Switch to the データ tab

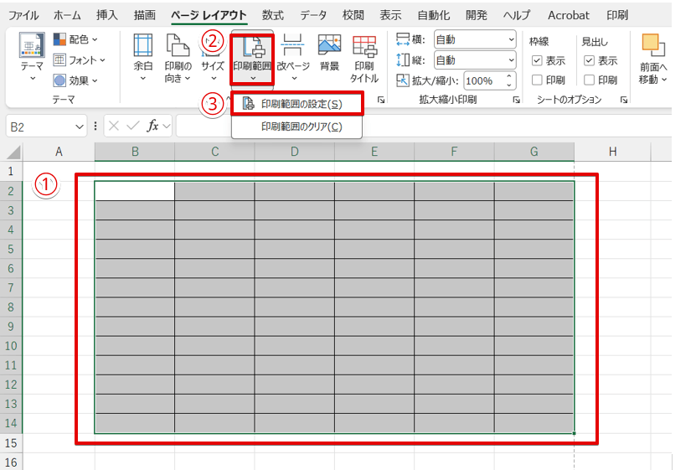click(313, 15)
